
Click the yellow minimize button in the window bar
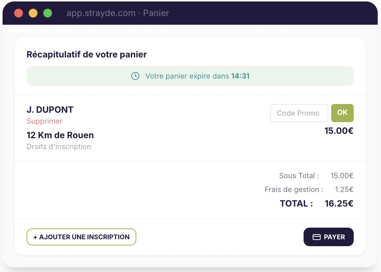(33, 13)
